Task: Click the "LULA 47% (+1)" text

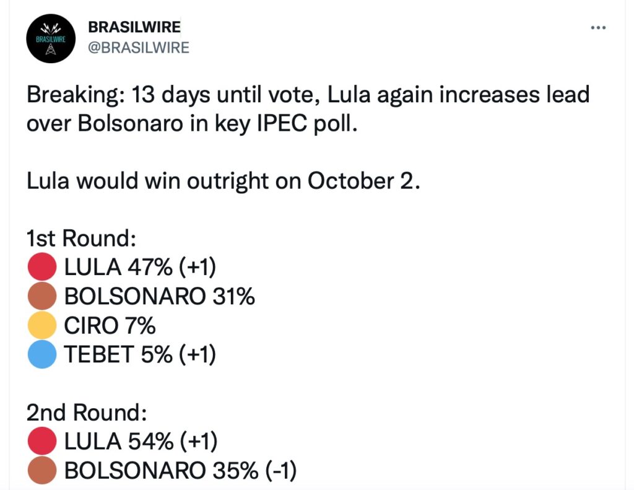Action: click(x=140, y=268)
